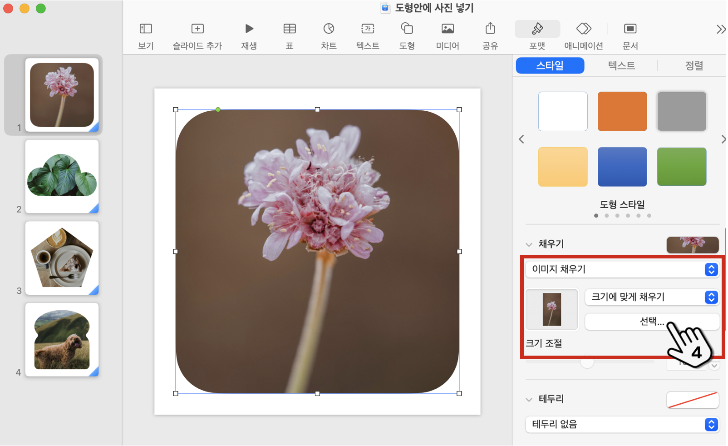This screenshot has height=446, width=728.
Task: Click the 크기 조절 label
Action: 544,343
